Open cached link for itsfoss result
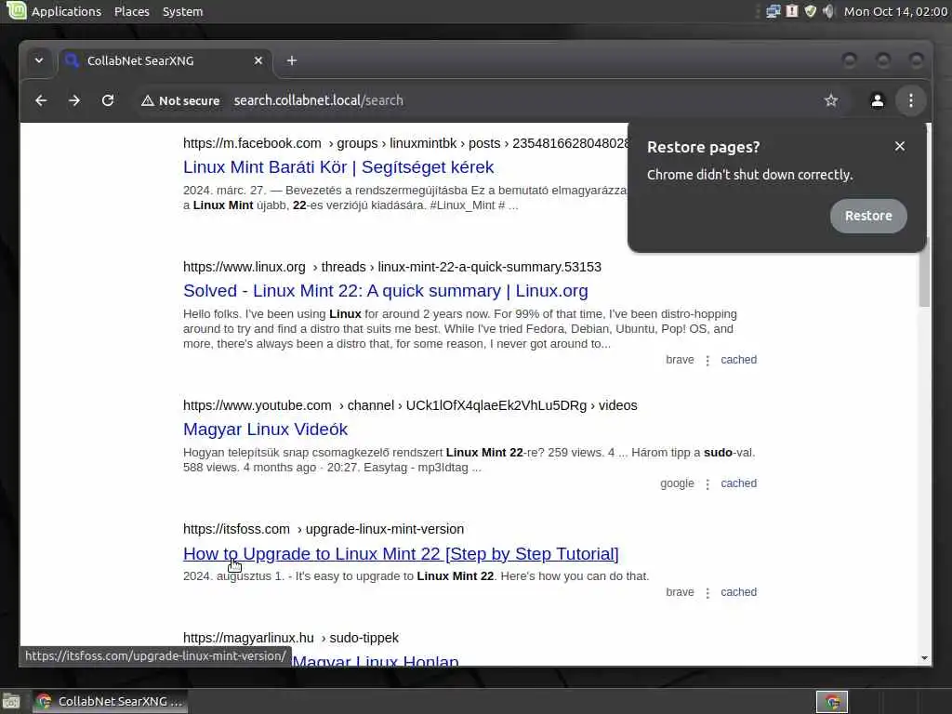The height and width of the screenshot is (714, 952). click(738, 592)
